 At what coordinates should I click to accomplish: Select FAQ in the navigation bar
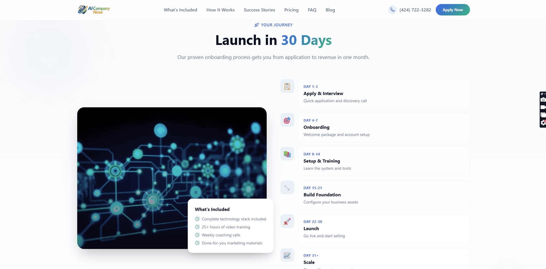click(x=312, y=10)
